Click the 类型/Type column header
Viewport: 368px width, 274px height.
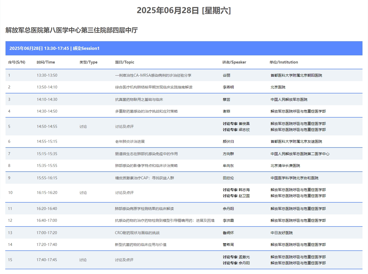[x=88, y=62]
